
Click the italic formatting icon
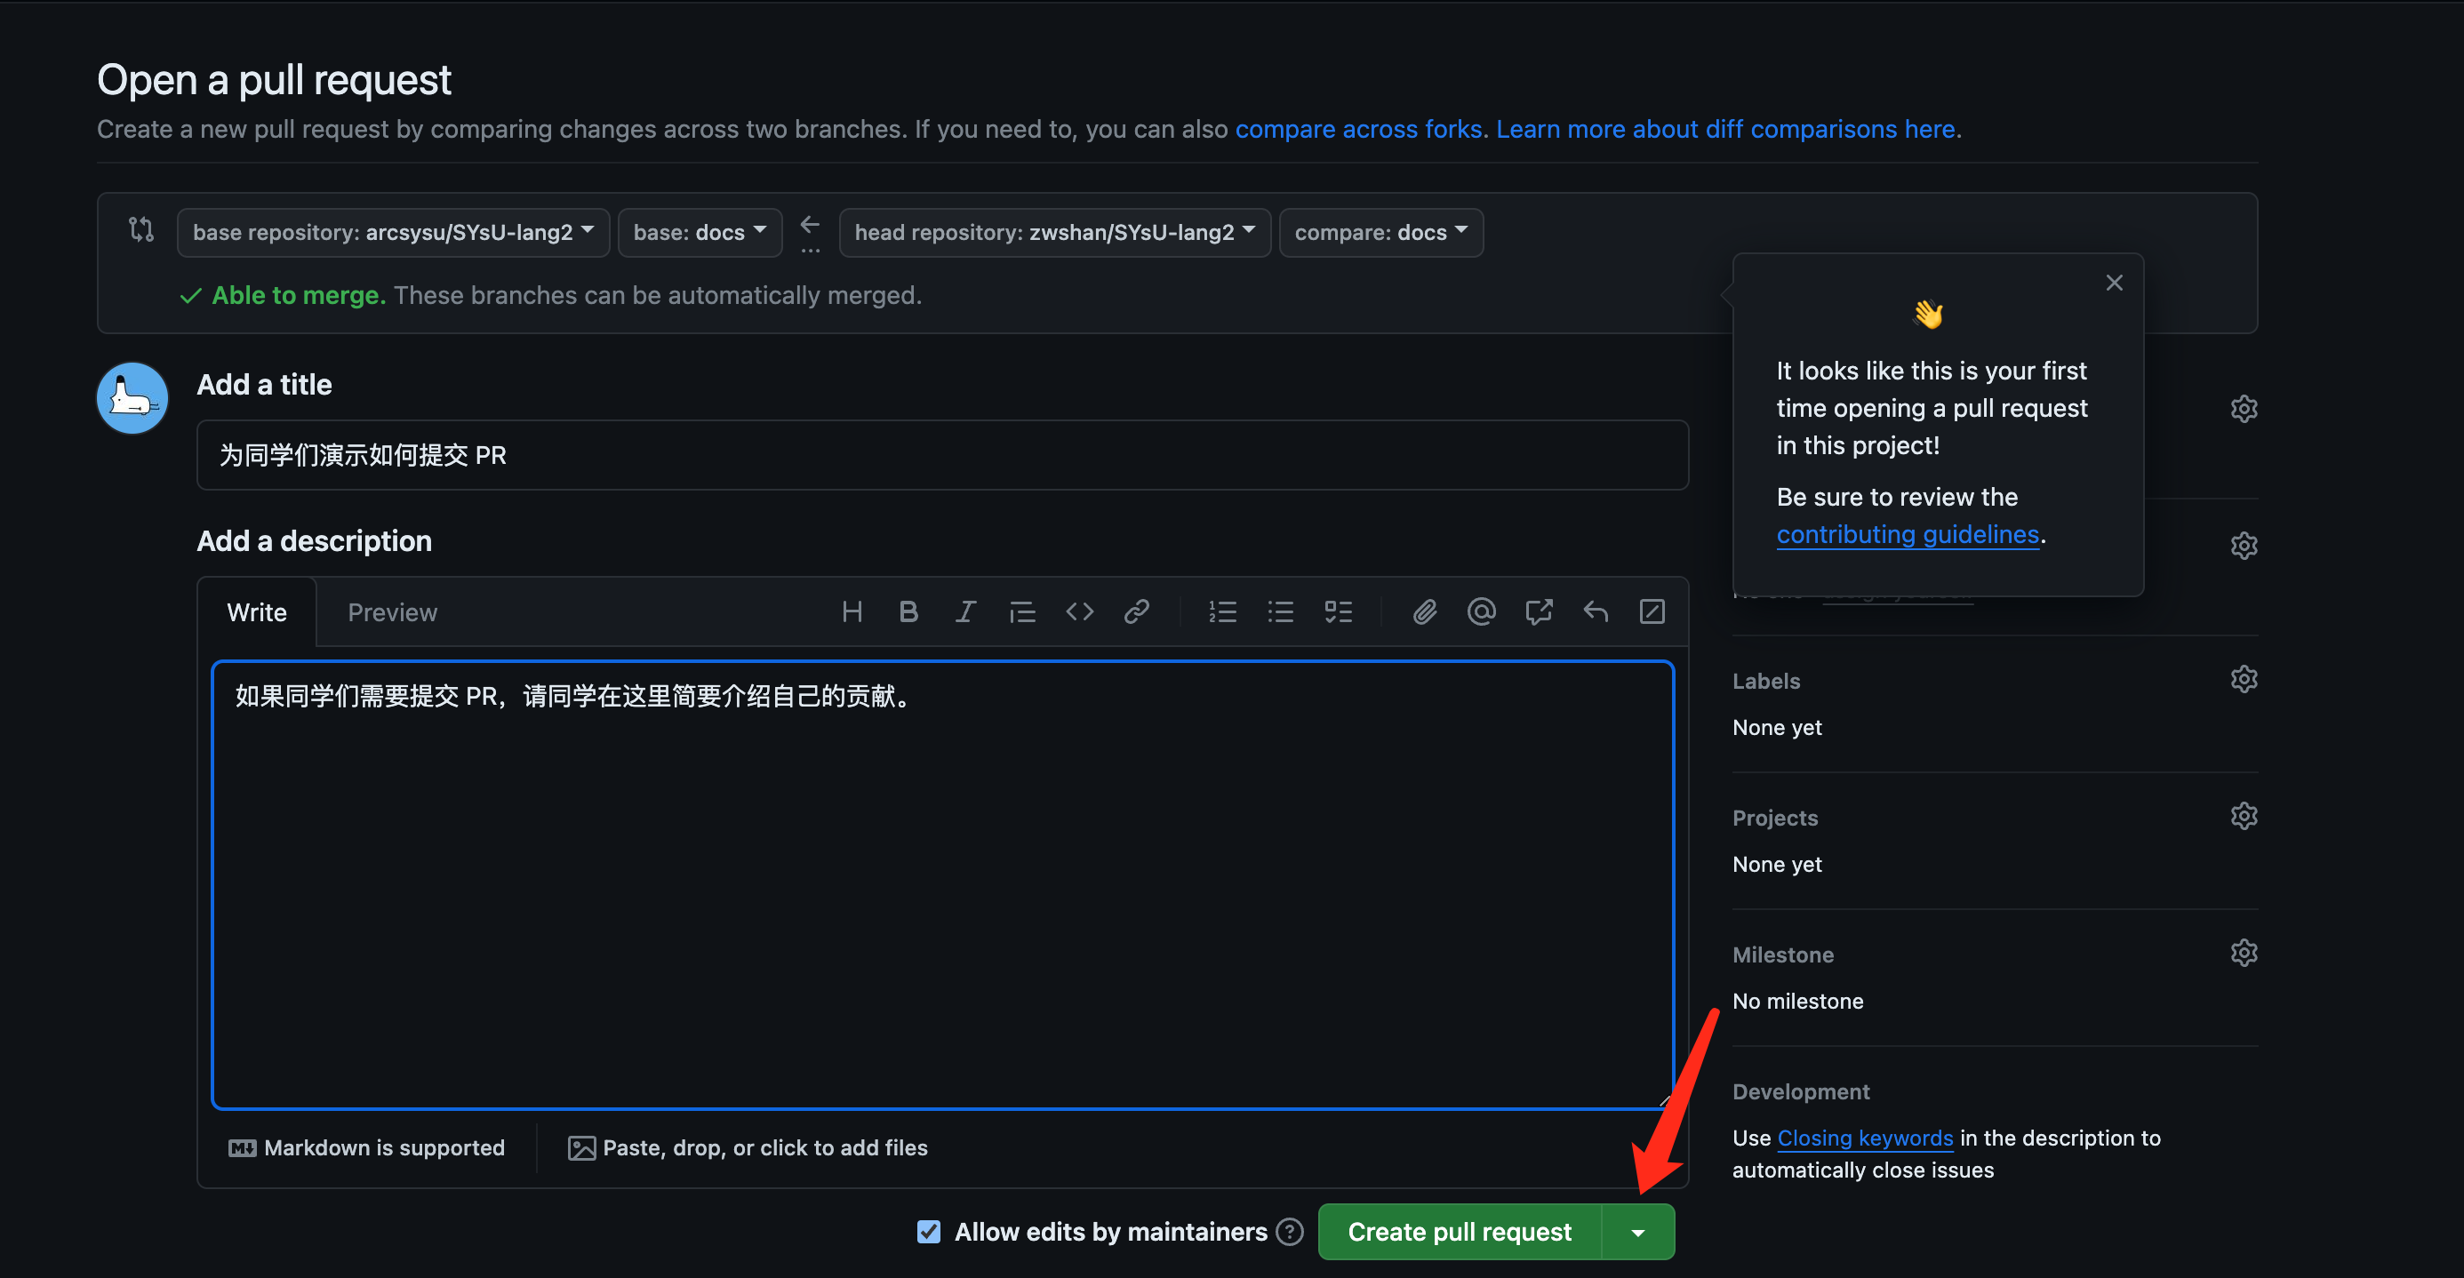pos(965,612)
